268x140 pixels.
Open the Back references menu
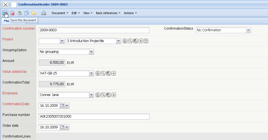point(108,13)
